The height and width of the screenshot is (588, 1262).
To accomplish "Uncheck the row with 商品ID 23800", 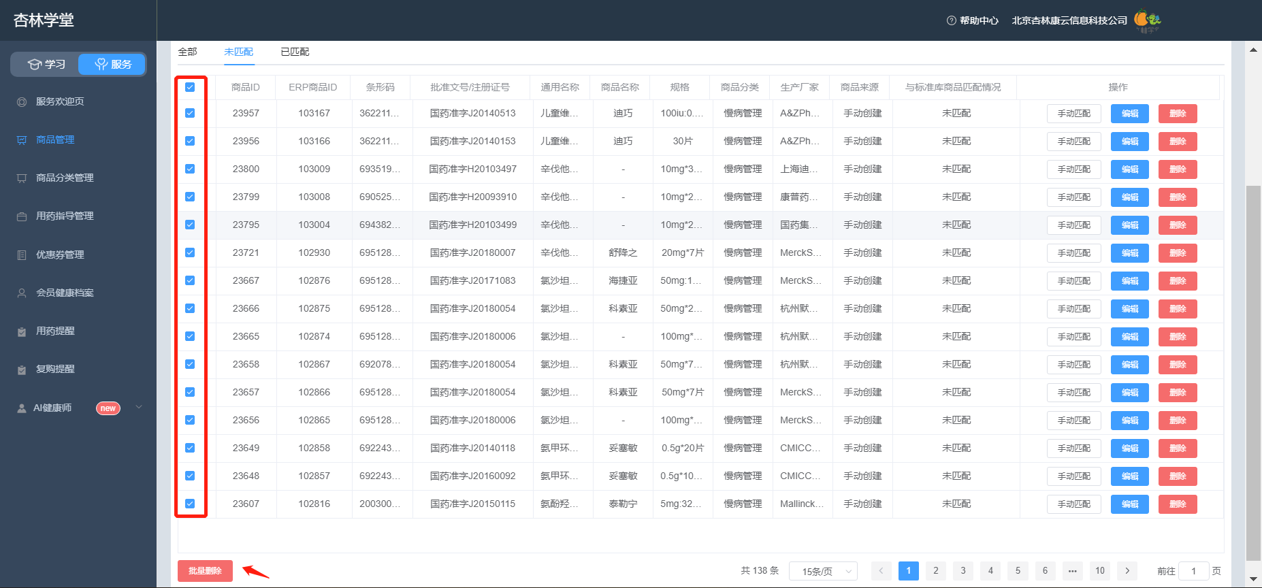I will point(190,169).
